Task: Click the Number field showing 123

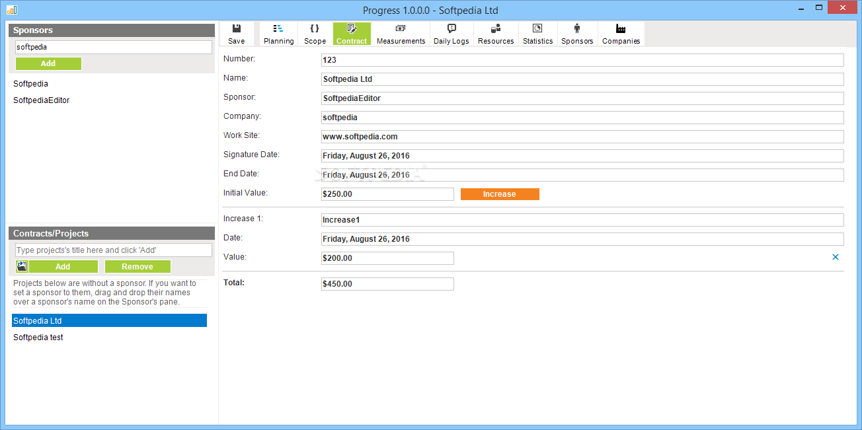Action: [x=582, y=60]
